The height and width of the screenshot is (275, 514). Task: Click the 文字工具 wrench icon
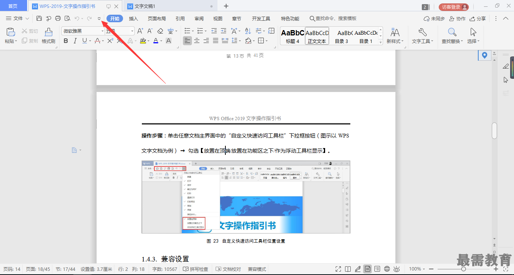point(423,32)
